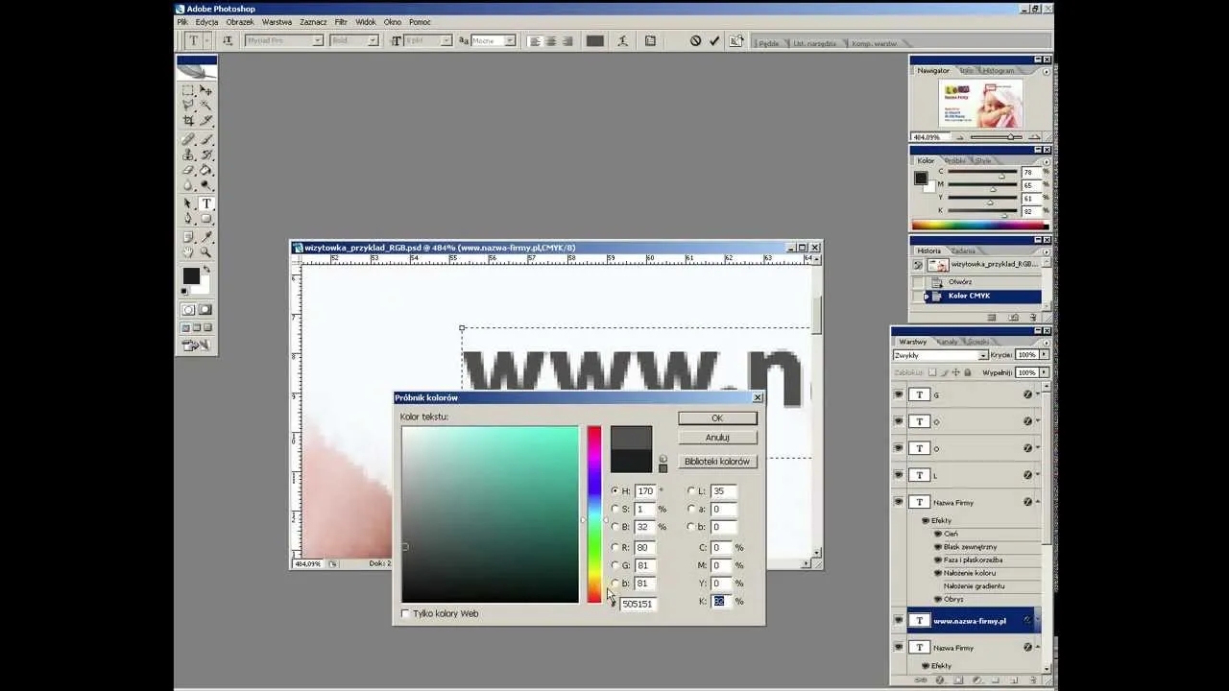Hide the Nazwa Firmy layer visibility
Screen dimensions: 1229x691
(897, 502)
